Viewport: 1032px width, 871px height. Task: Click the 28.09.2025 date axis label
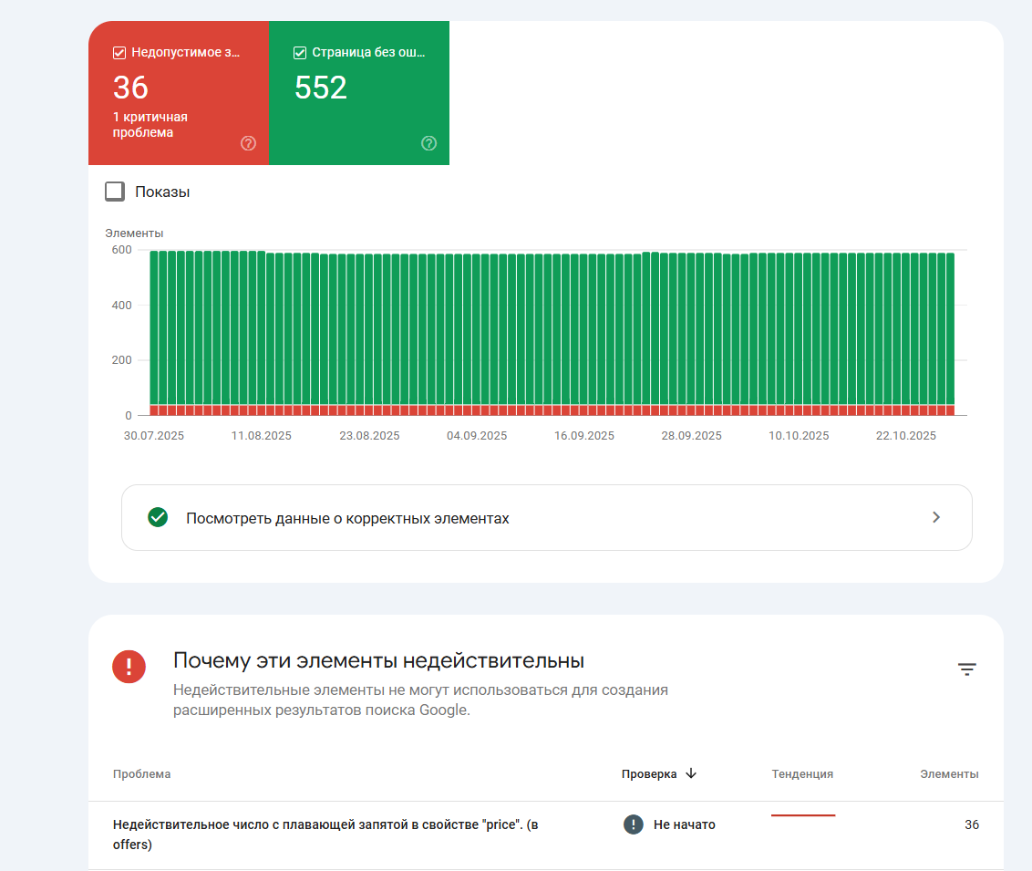(x=691, y=436)
